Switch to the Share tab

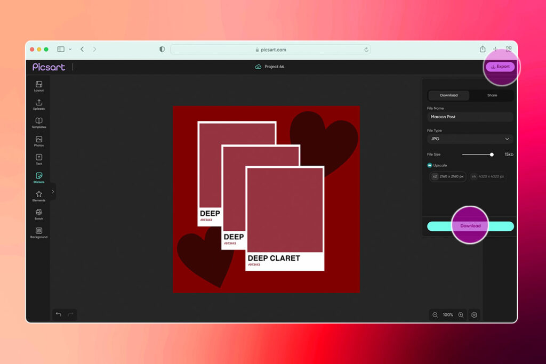click(x=492, y=95)
